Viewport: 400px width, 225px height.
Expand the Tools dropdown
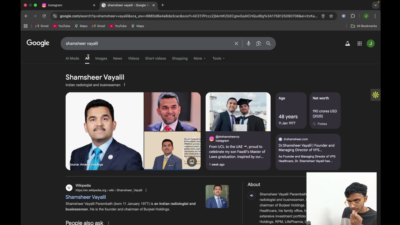(x=218, y=58)
